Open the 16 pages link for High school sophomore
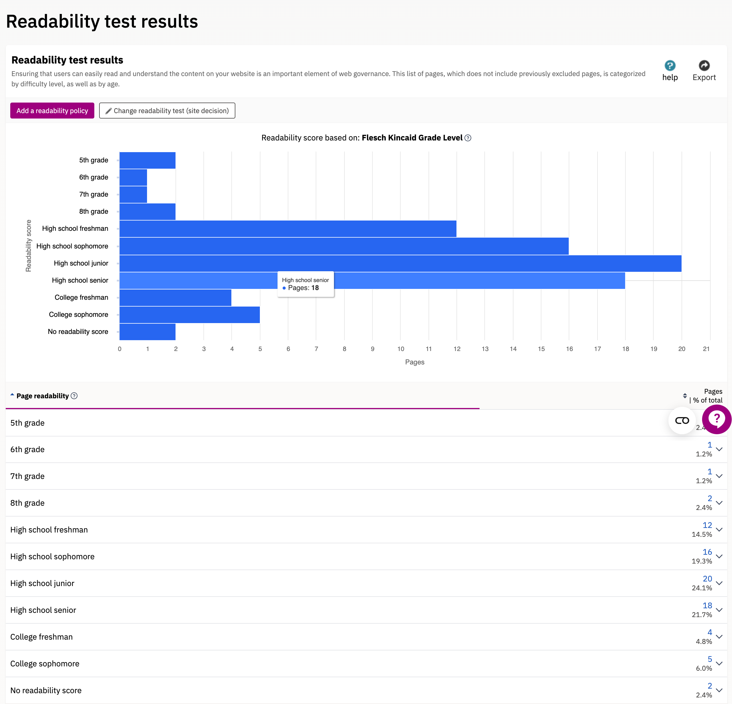 pyautogui.click(x=707, y=552)
